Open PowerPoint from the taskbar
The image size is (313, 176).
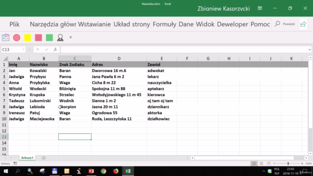(x=91, y=171)
